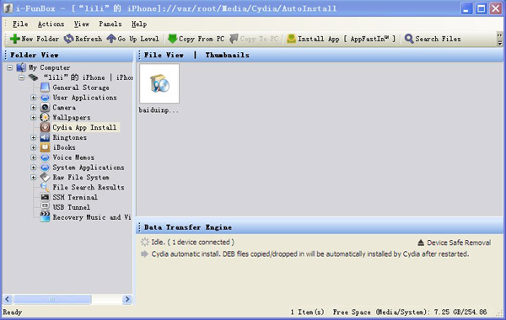Go up one folder level
Viewport: 506px width, 320px height.
coord(133,39)
